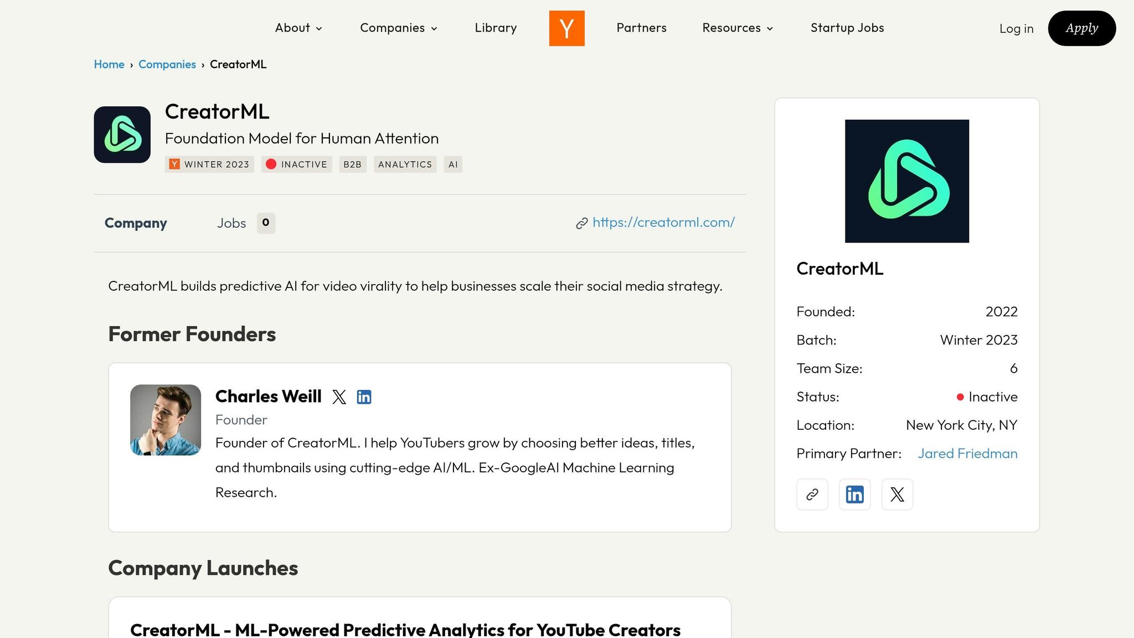1134x638 pixels.
Task: Click the Batch value Winter 2023 in sidebar
Action: point(978,340)
